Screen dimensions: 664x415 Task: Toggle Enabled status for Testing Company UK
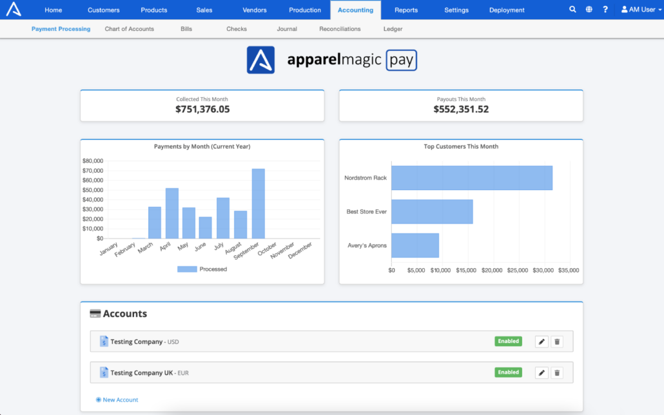tap(508, 372)
